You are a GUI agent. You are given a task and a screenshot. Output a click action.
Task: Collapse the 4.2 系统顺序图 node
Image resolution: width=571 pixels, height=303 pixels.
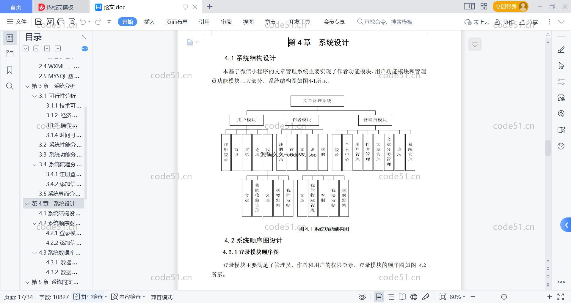click(x=34, y=224)
